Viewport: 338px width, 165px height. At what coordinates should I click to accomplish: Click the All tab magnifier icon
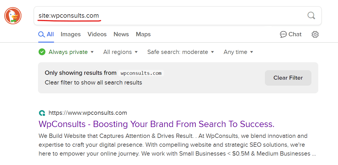[x=41, y=35]
